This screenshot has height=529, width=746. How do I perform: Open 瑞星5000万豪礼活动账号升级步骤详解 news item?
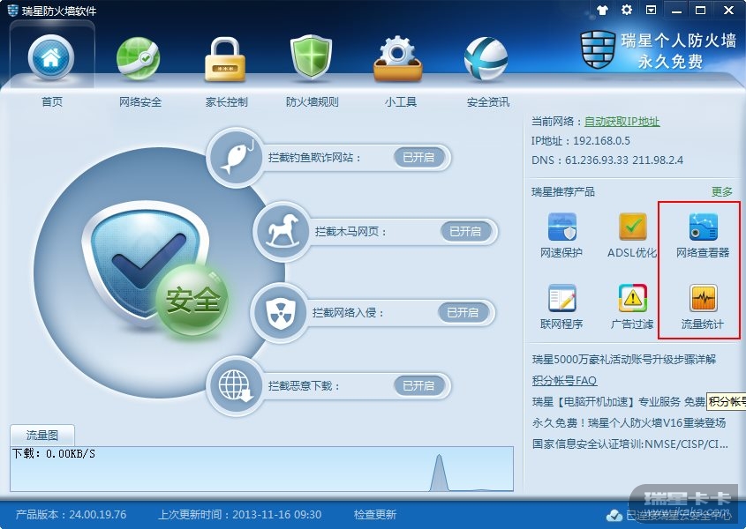coord(624,360)
